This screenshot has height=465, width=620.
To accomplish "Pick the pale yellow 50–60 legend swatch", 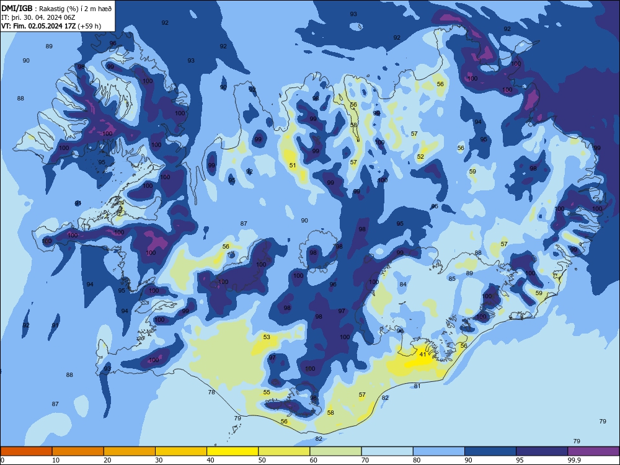I will (x=284, y=451).
